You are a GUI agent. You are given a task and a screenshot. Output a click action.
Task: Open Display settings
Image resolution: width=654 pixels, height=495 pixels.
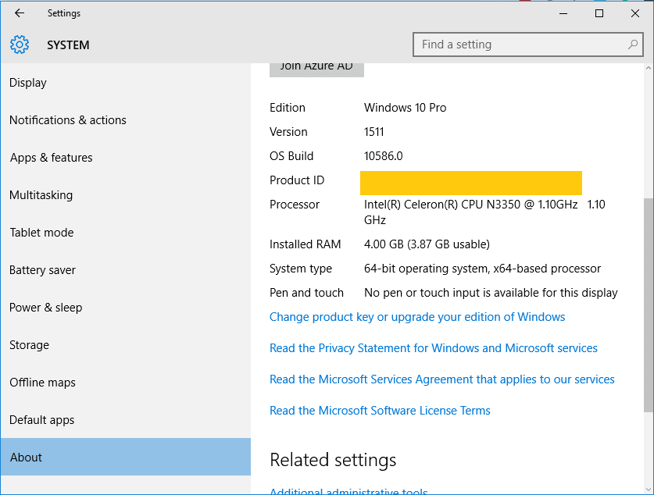click(x=126, y=83)
